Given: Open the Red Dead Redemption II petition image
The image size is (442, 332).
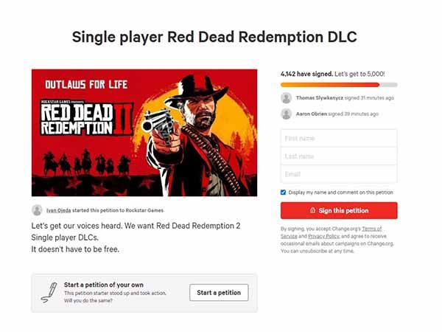Looking at the screenshot, I should pyautogui.click(x=144, y=133).
